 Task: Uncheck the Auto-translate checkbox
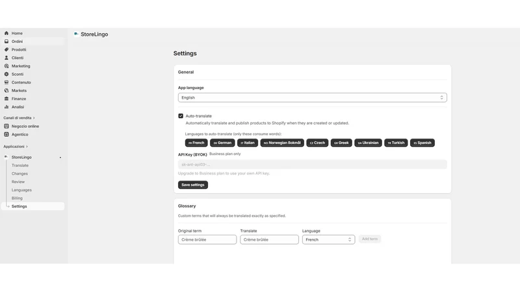181,116
